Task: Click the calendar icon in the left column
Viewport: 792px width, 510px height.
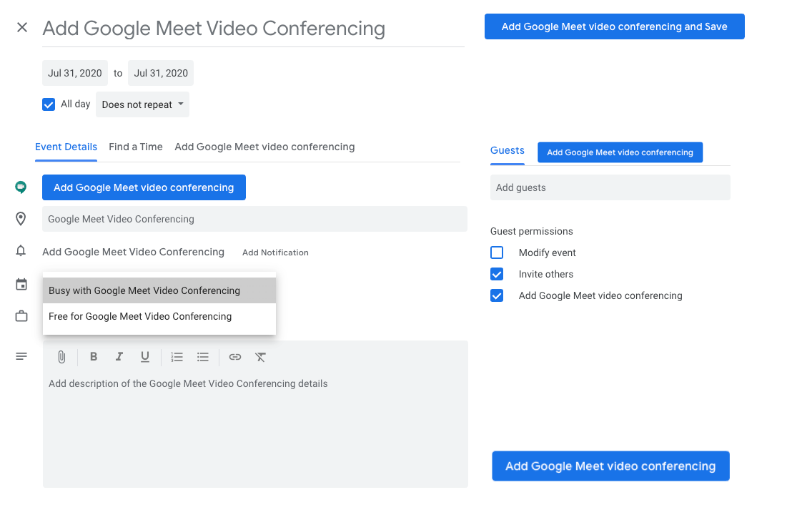Action: pyautogui.click(x=21, y=284)
